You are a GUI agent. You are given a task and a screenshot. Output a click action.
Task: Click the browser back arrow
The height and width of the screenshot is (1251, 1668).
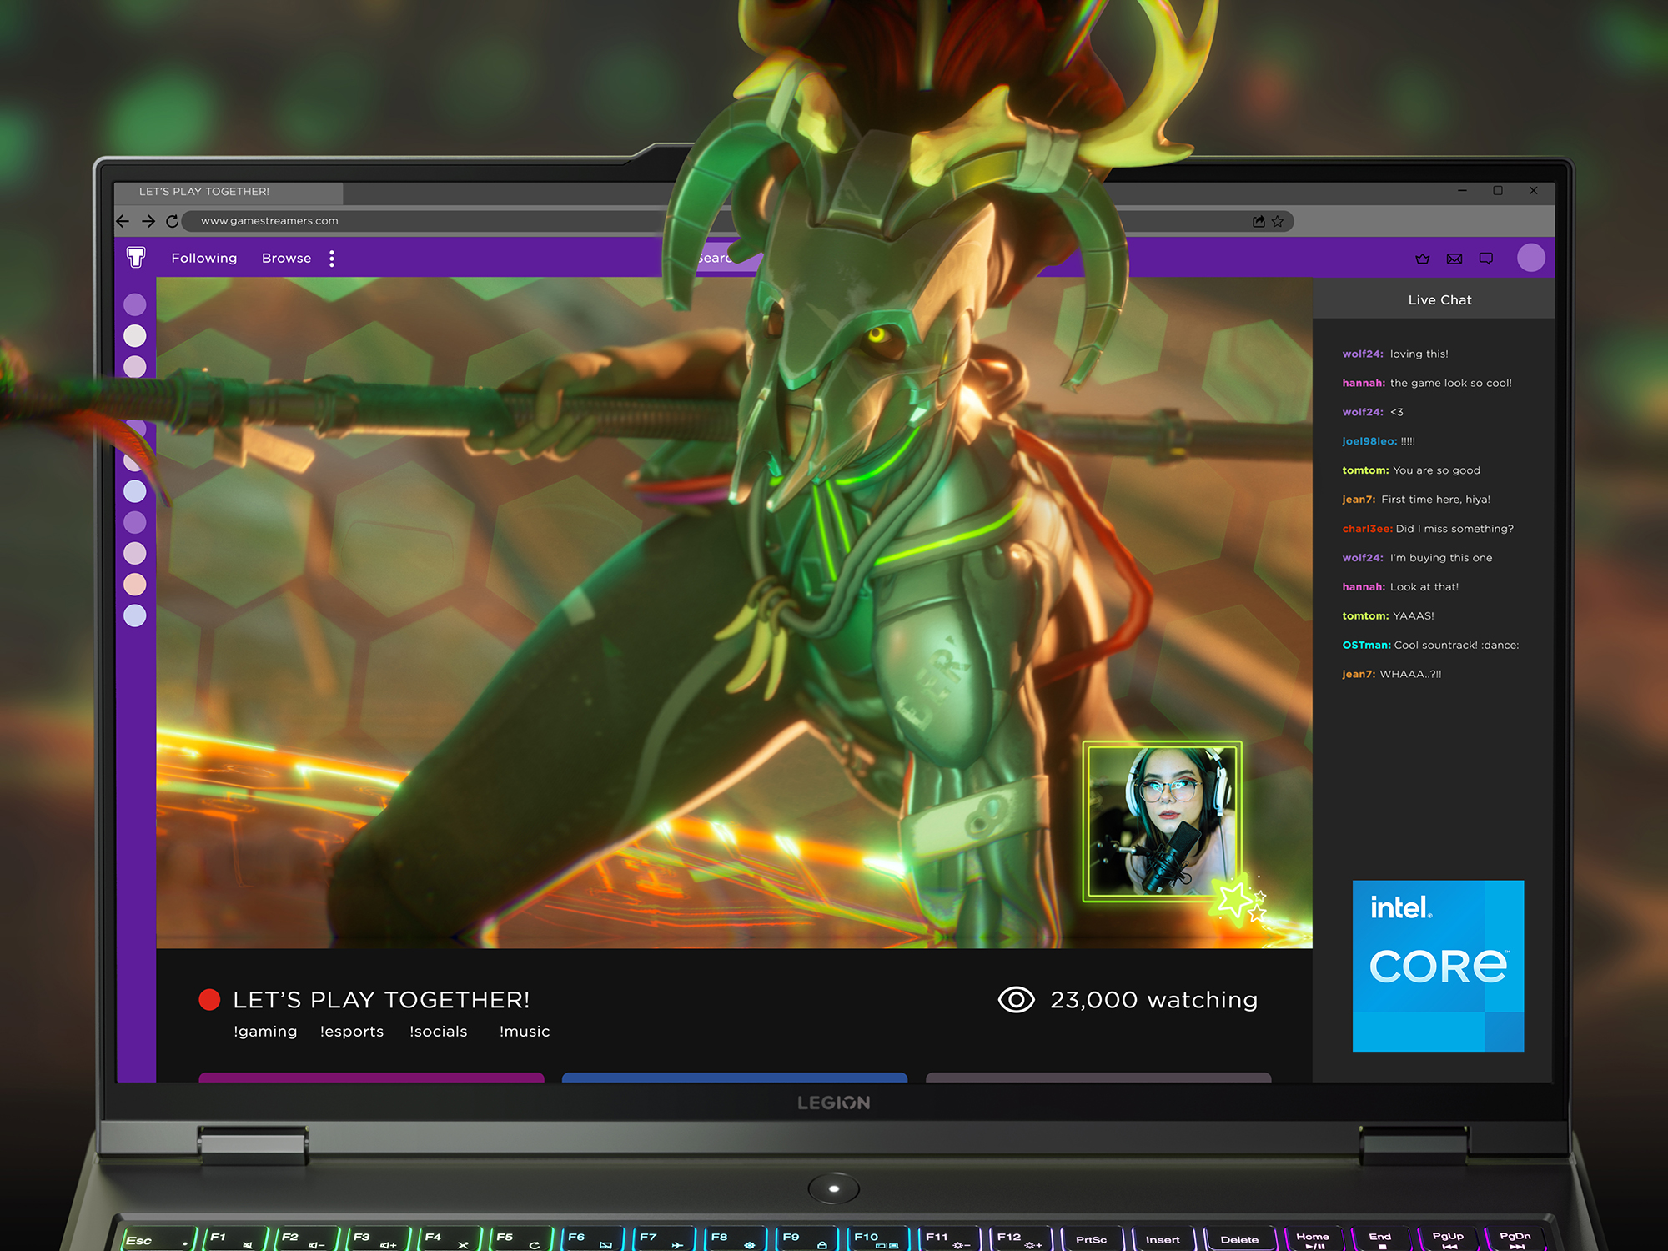pyautogui.click(x=123, y=221)
